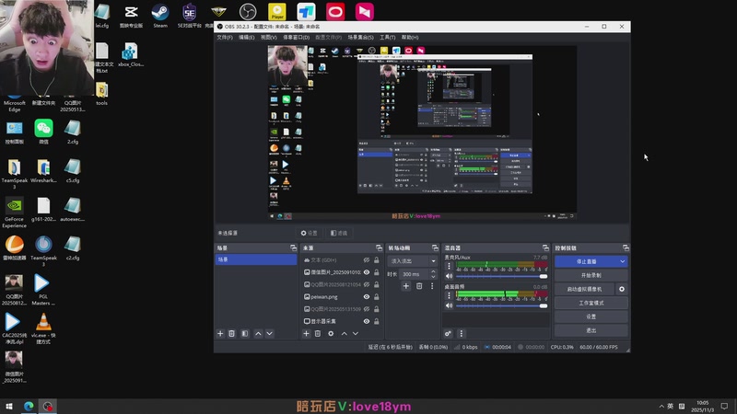The width and height of the screenshot is (737, 414).
Task: Open scene filters icon in Scenes panel
Action: coord(245,333)
